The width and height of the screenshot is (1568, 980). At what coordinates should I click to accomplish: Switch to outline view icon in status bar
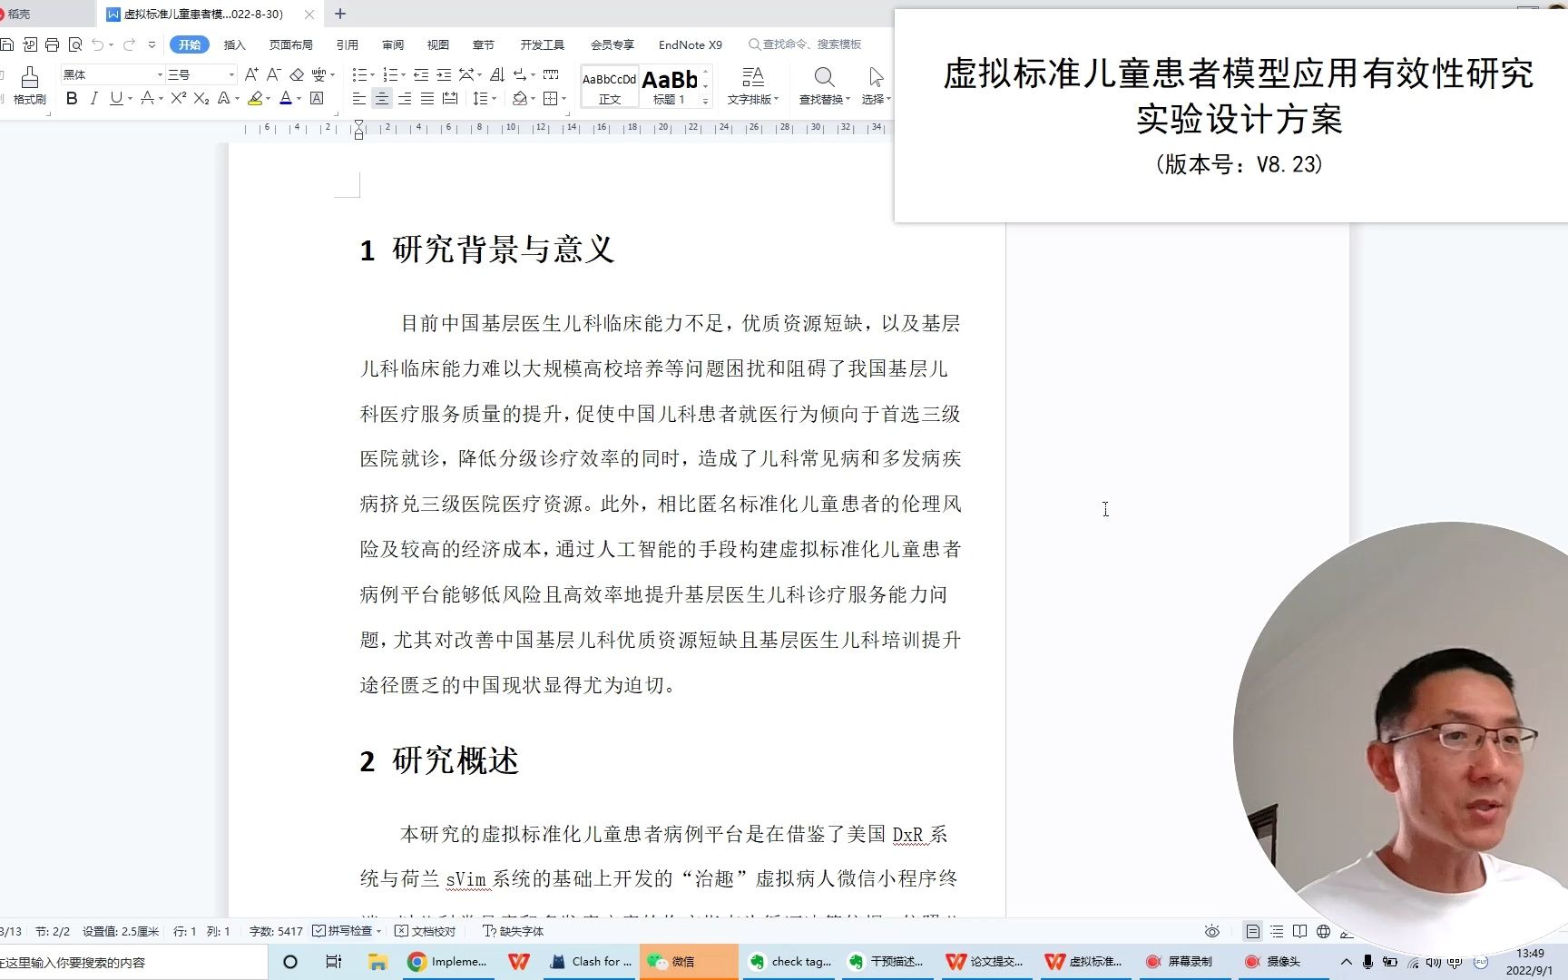click(x=1277, y=931)
